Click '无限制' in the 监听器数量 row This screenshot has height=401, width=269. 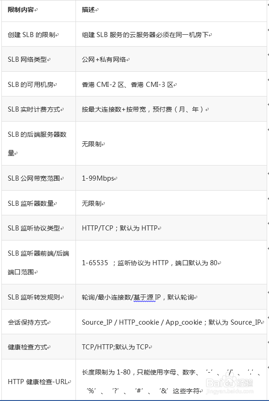pyautogui.click(x=91, y=203)
